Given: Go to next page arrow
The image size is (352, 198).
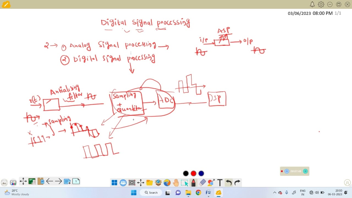Looking at the screenshot, I should pos(58,181).
